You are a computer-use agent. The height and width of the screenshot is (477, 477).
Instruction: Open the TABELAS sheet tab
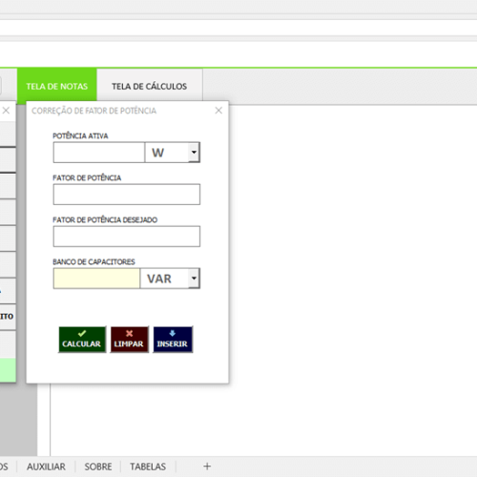pyautogui.click(x=148, y=467)
